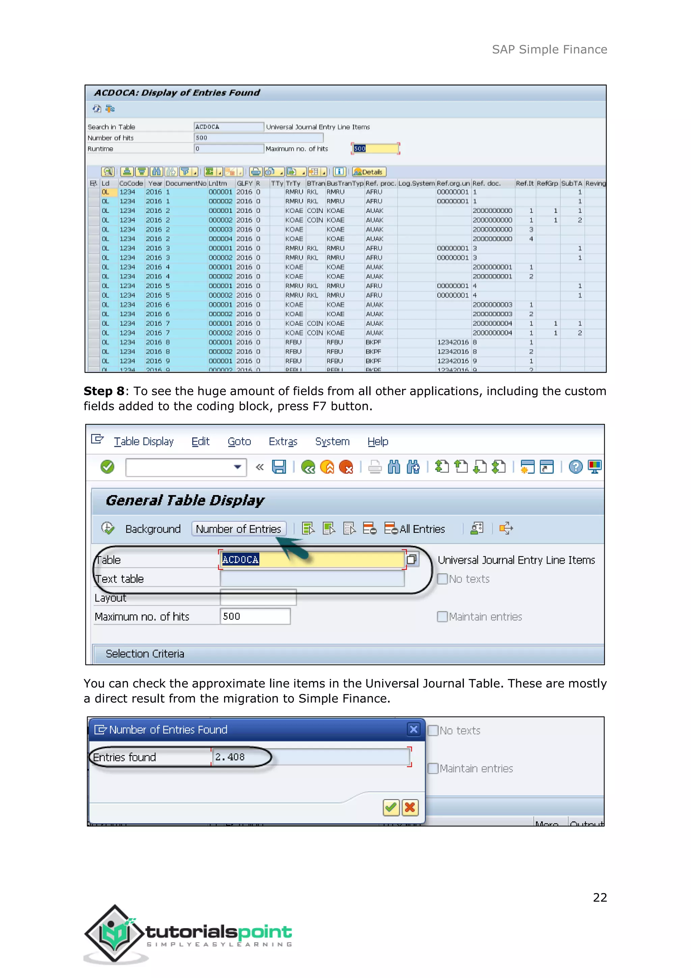Click the orange export arrow icon

tap(506, 529)
